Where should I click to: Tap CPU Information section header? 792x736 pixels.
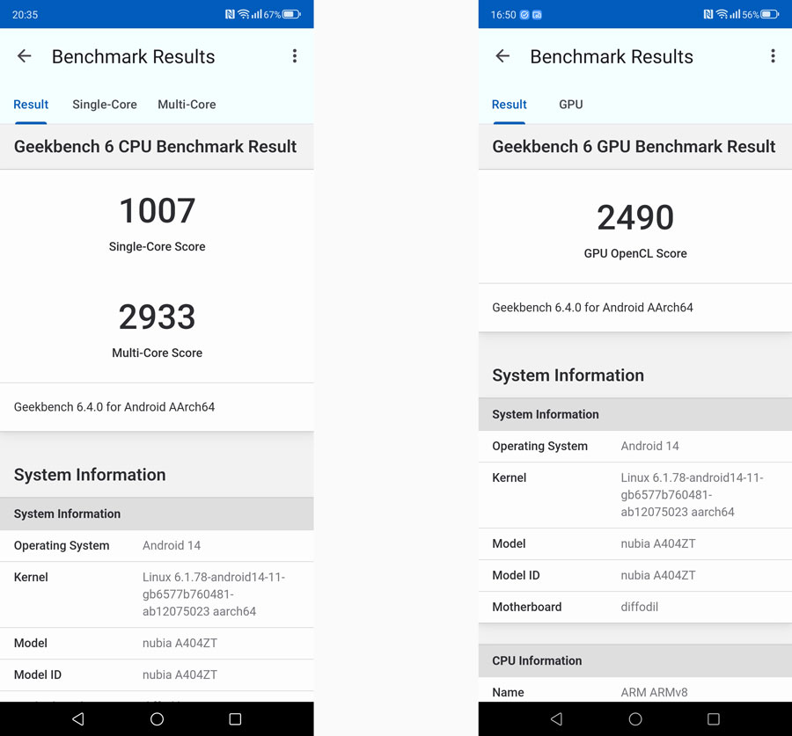tap(634, 660)
